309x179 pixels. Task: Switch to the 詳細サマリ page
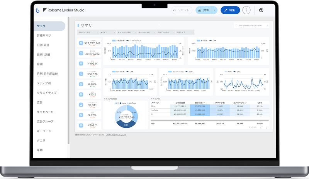pos(44,35)
